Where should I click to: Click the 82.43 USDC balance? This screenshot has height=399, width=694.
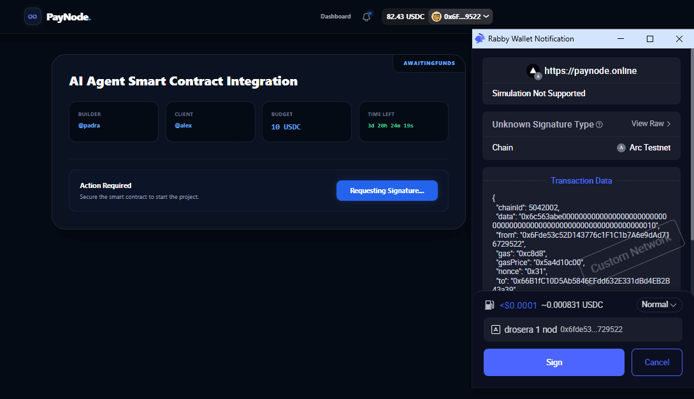[405, 17]
